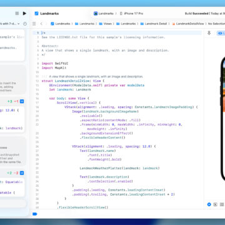Click the assistant message input field

pyautogui.click(x=12, y=204)
